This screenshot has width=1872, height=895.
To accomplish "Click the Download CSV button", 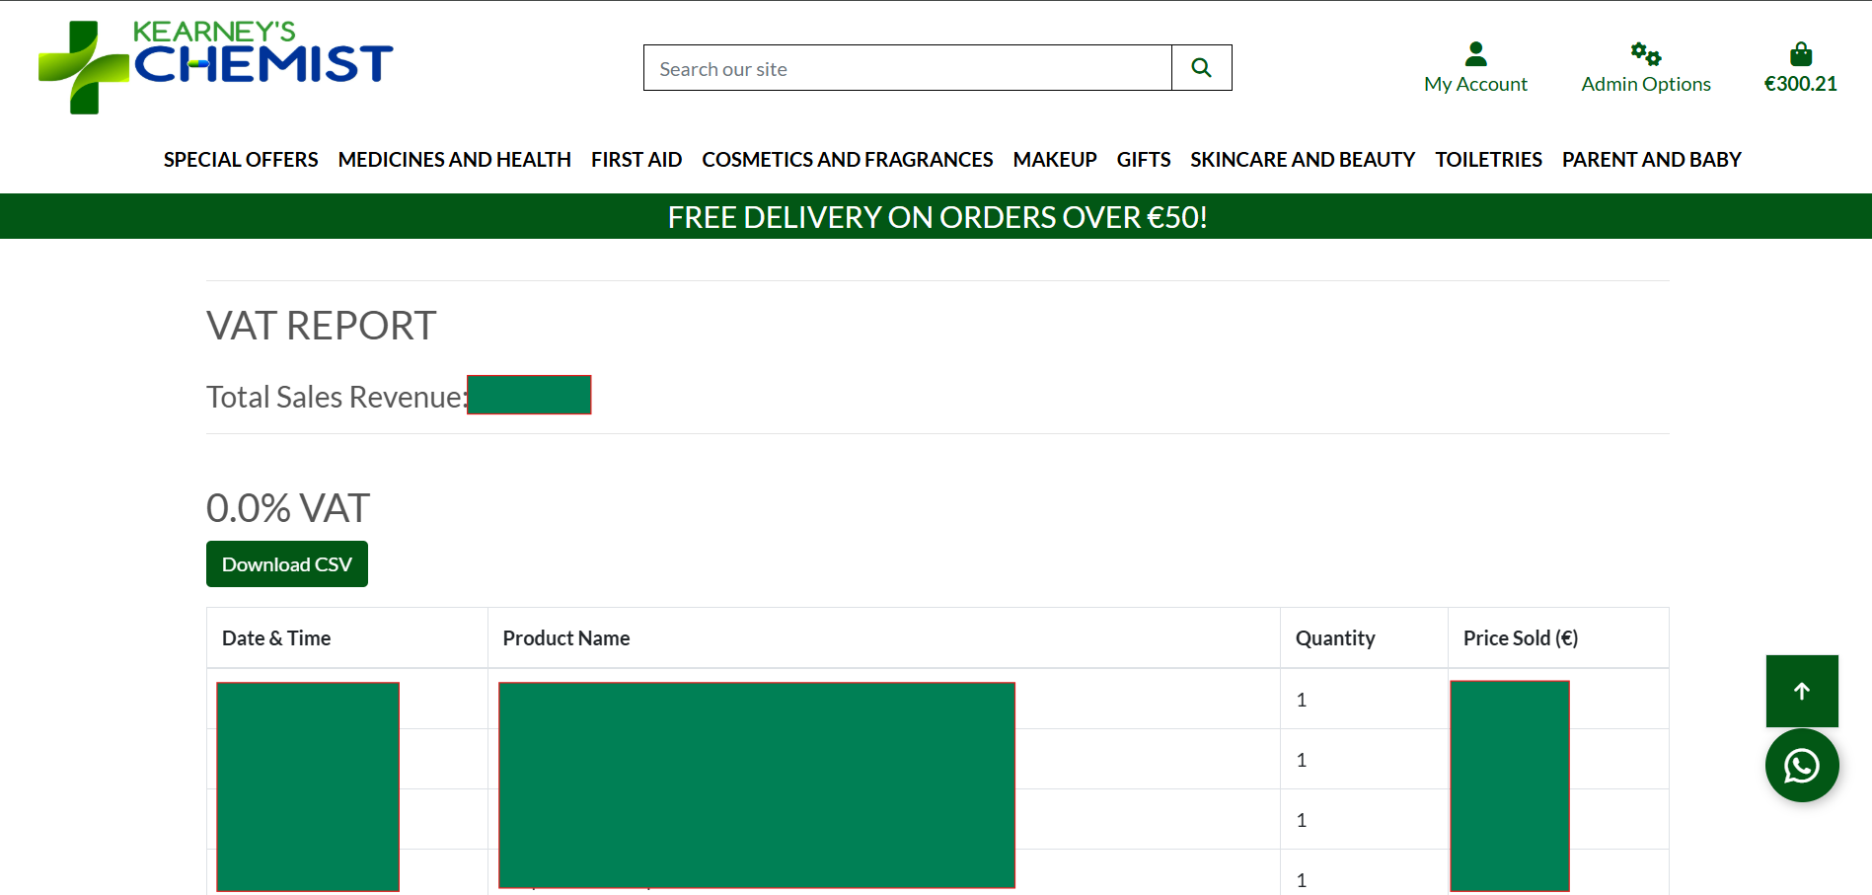I will 286,563.
